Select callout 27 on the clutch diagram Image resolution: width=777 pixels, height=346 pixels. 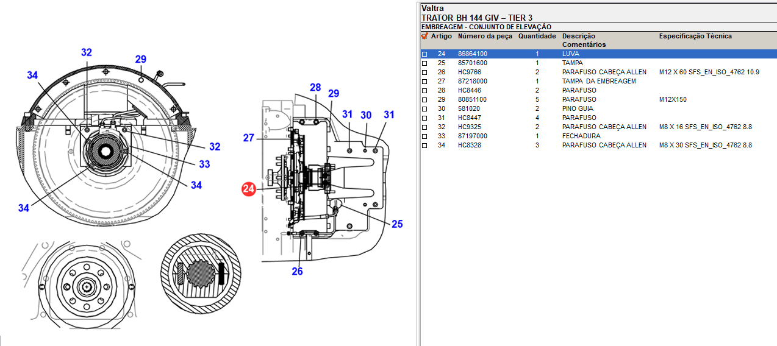tap(248, 138)
